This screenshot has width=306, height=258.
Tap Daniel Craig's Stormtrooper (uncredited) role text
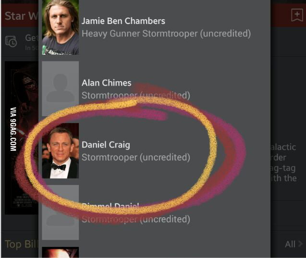[x=136, y=157]
